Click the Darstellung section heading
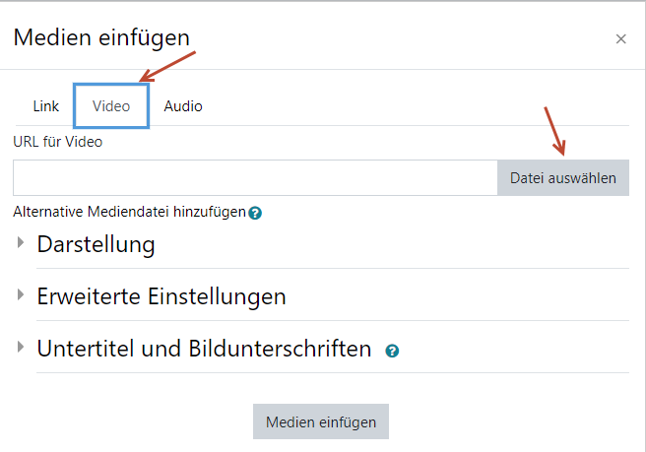The width and height of the screenshot is (646, 452). pos(96,244)
